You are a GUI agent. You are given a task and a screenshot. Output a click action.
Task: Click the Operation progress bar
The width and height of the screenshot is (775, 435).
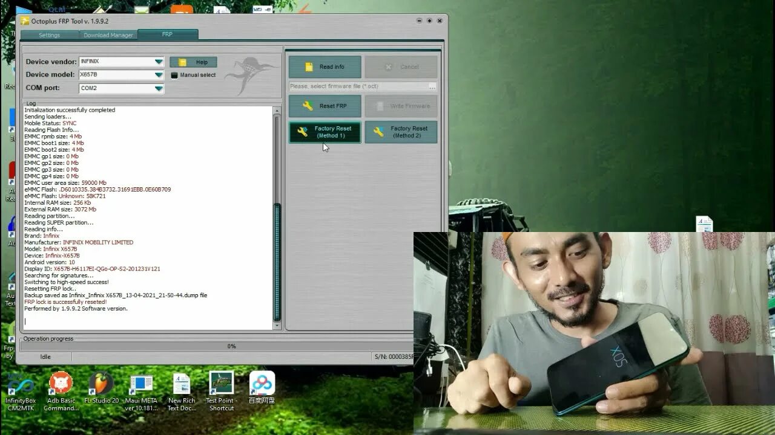tap(231, 346)
